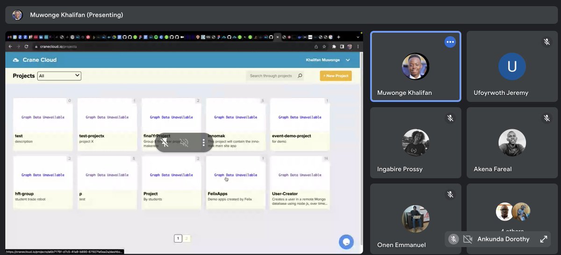
Task: Expand Ankunda Dorothy's self-view tile
Action: [x=544, y=239]
